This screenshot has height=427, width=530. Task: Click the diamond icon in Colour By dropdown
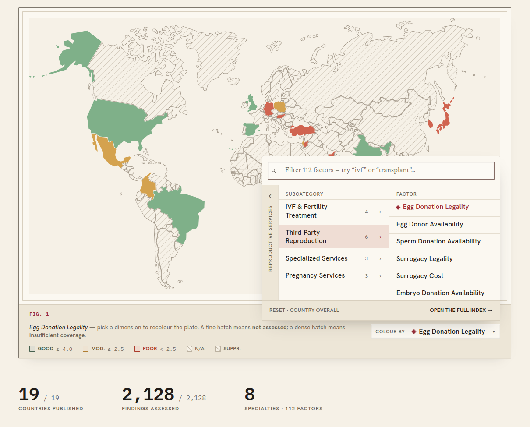pos(413,332)
